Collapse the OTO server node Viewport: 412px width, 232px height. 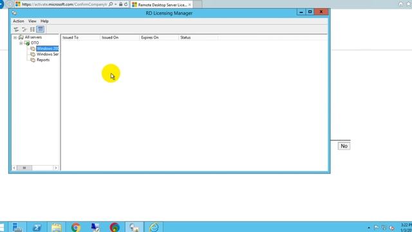click(21, 43)
